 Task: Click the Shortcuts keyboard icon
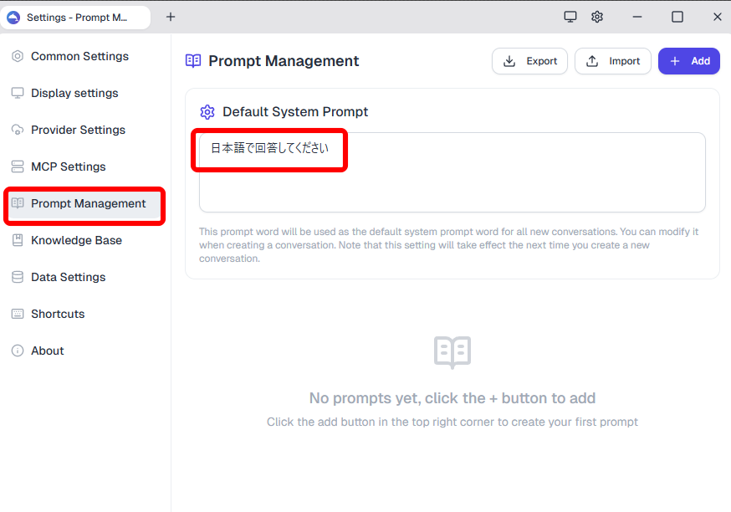pyautogui.click(x=18, y=314)
